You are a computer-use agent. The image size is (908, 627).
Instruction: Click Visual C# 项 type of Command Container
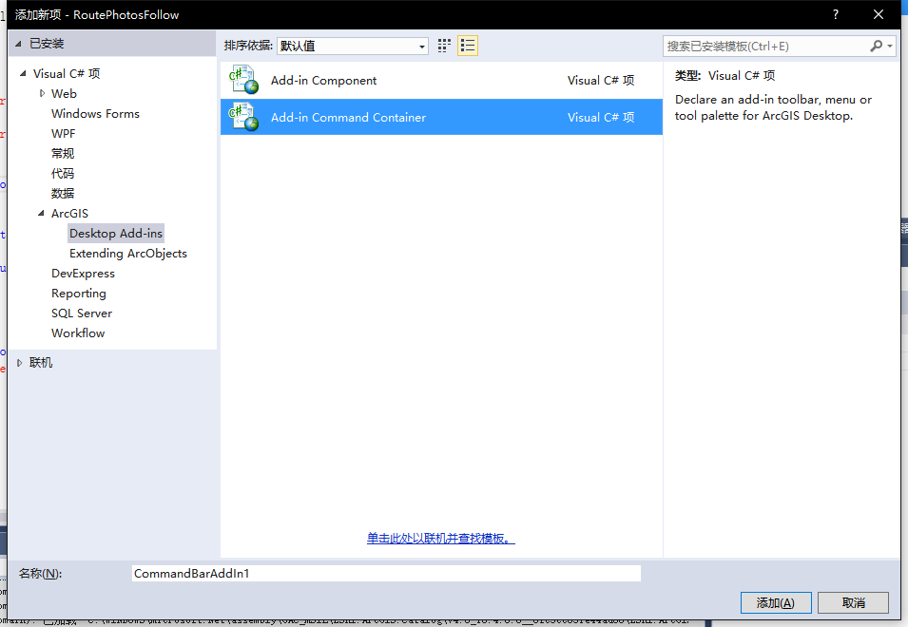click(x=601, y=118)
